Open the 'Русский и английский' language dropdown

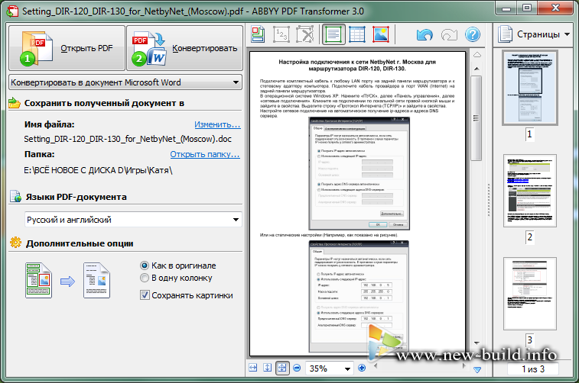point(133,220)
